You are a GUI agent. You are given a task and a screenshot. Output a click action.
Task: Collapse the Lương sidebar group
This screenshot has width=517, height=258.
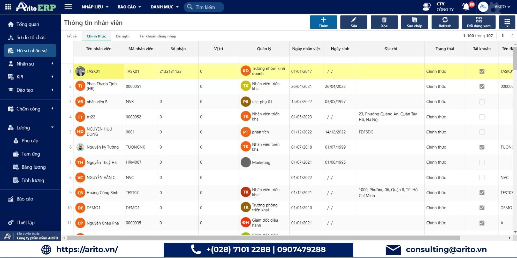pos(31,128)
